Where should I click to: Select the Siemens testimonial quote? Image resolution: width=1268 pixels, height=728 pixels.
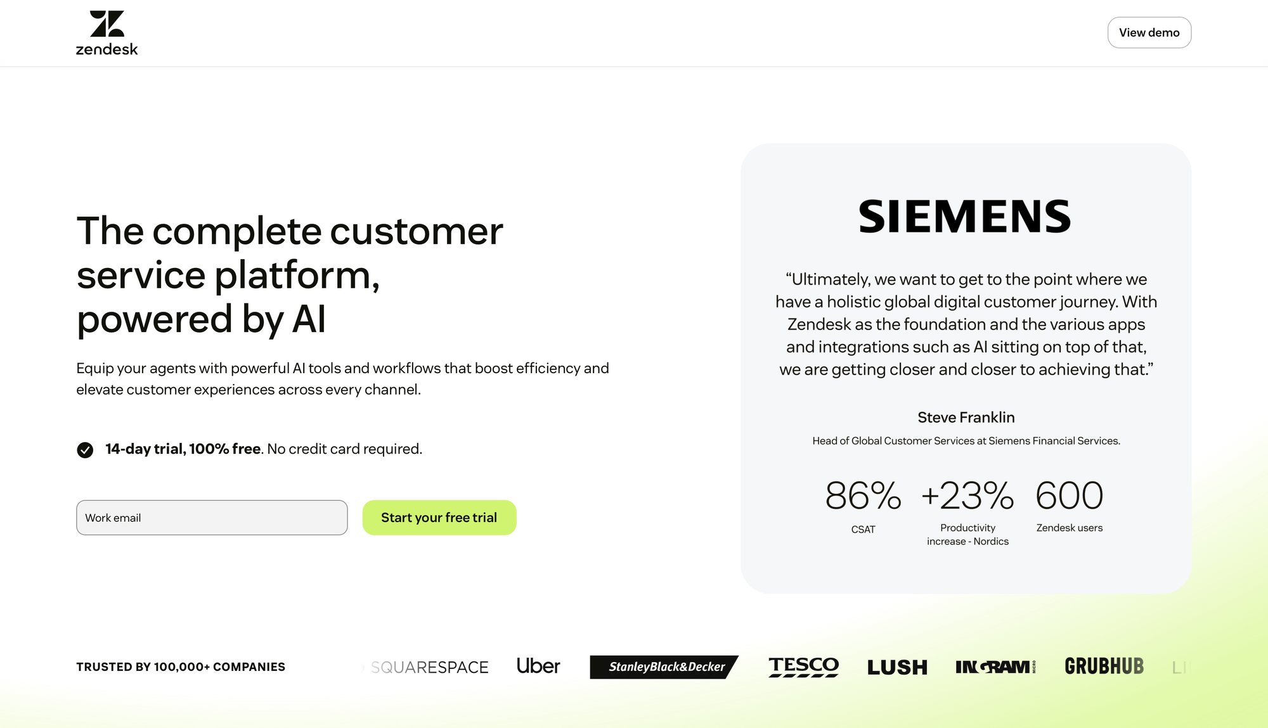pos(966,324)
